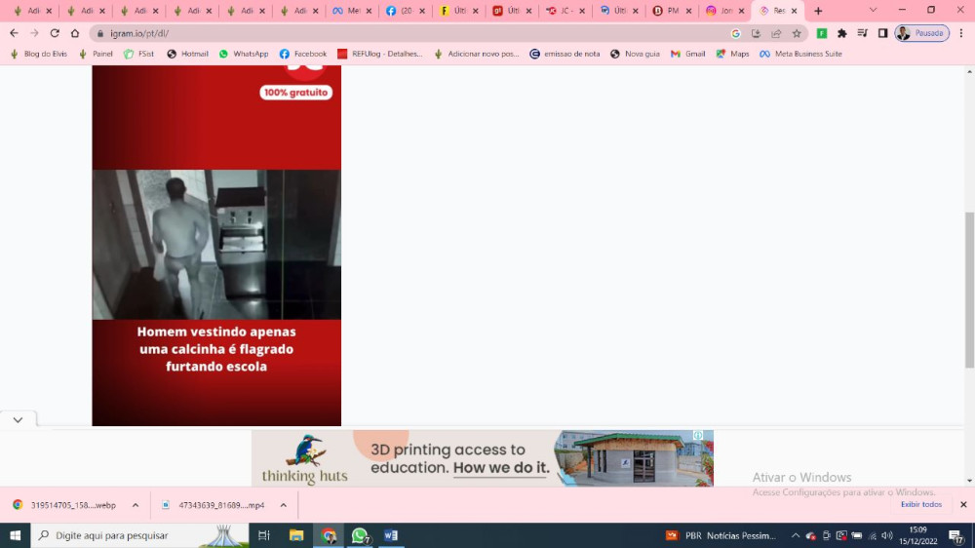Screen dimensions: 975x548
Task: Go back to previous page
Action: click(14, 33)
